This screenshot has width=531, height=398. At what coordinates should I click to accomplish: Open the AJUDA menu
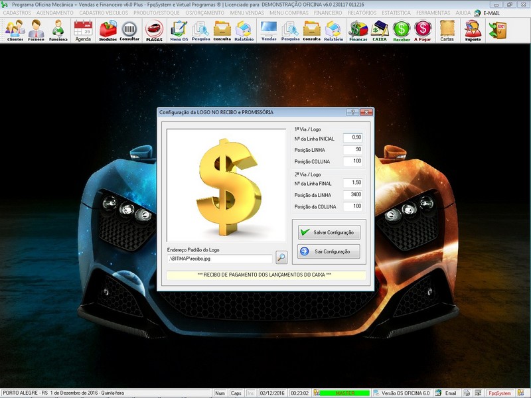(463, 13)
